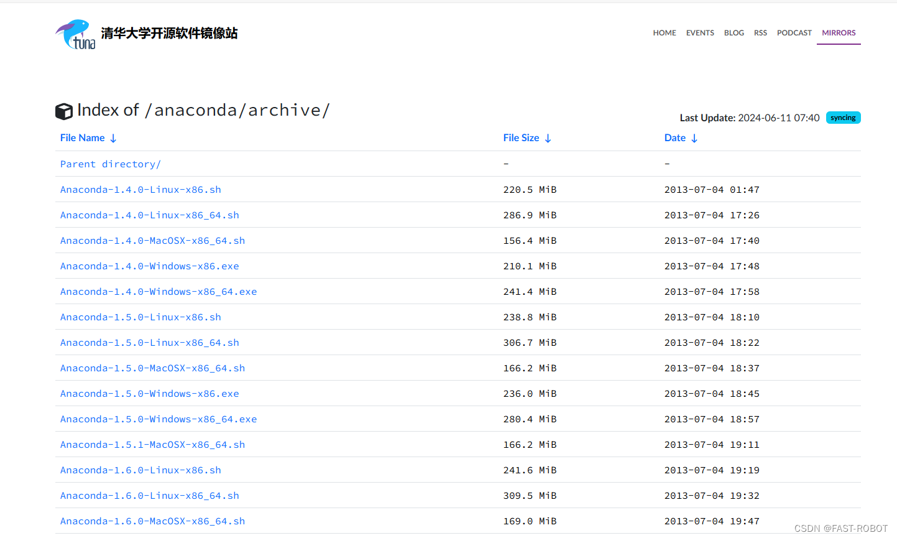Download Anaconda-1.4.0-Linux-x86_64.sh
This screenshot has height=538, width=897.
point(150,215)
